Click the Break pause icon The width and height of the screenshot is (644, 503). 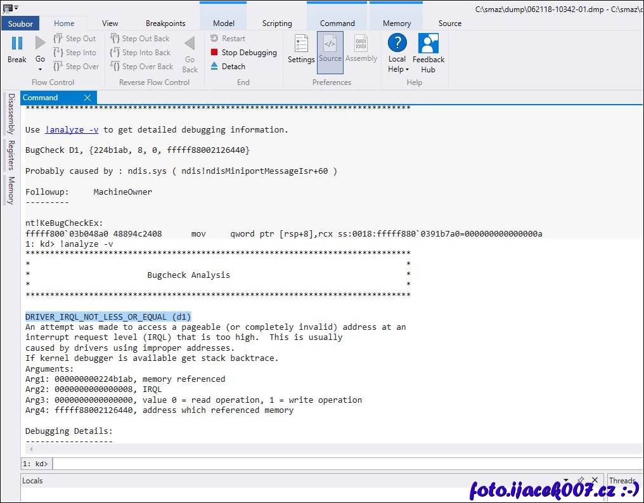pos(17,44)
